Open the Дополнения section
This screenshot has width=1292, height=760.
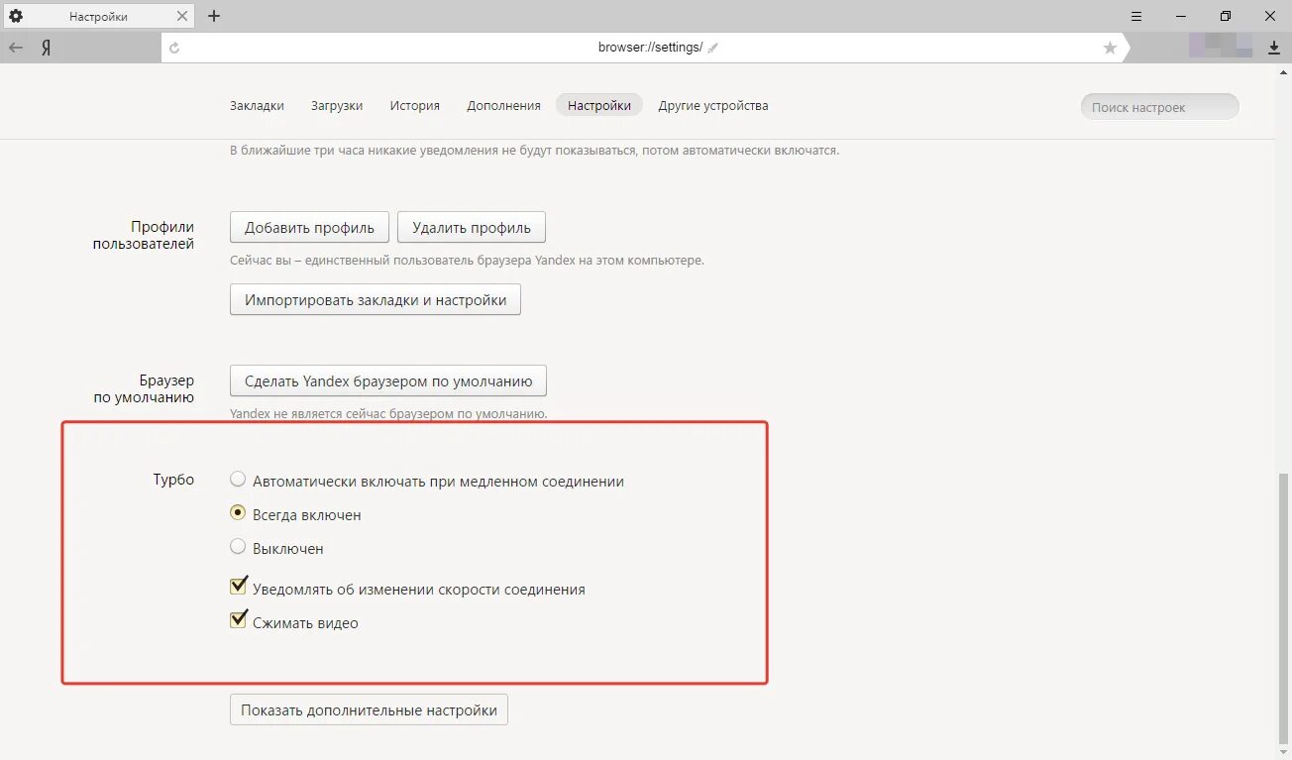pos(503,105)
